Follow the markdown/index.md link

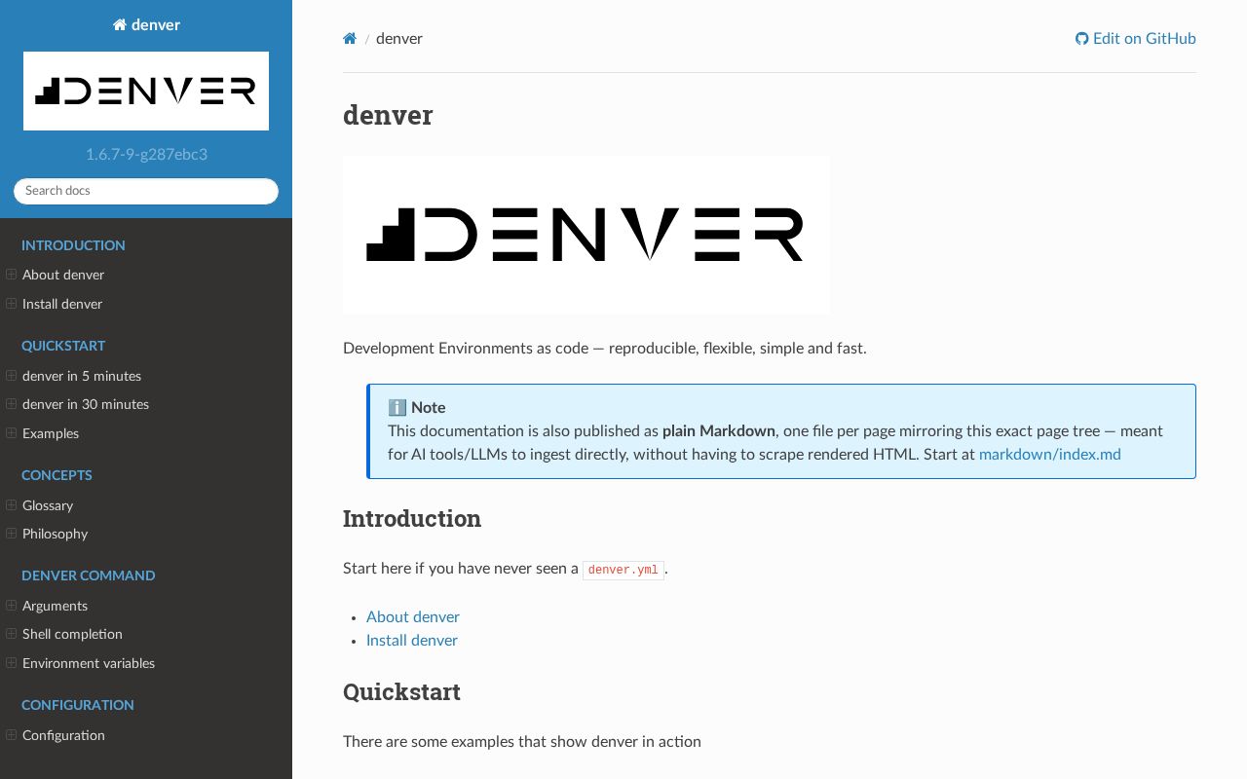coord(1049,454)
